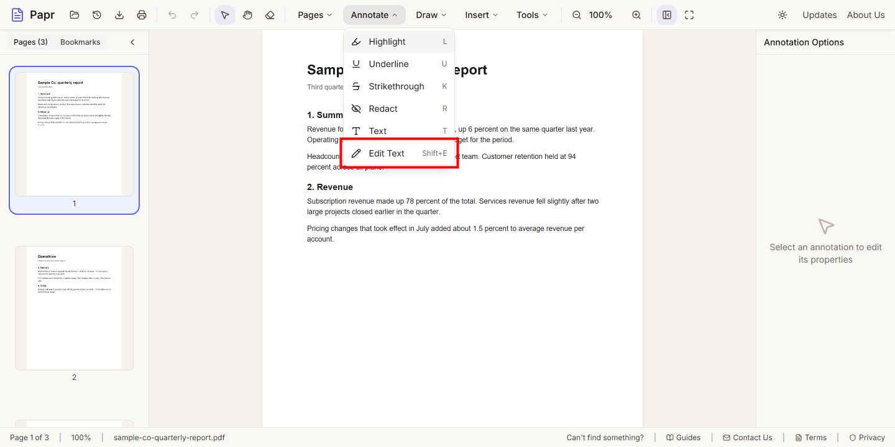
Task: Undo the last action
Action: coord(172,15)
